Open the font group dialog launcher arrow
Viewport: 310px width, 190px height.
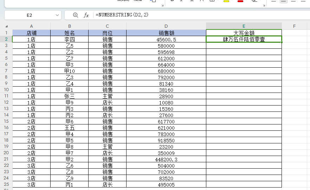pyautogui.click(x=264, y=5)
